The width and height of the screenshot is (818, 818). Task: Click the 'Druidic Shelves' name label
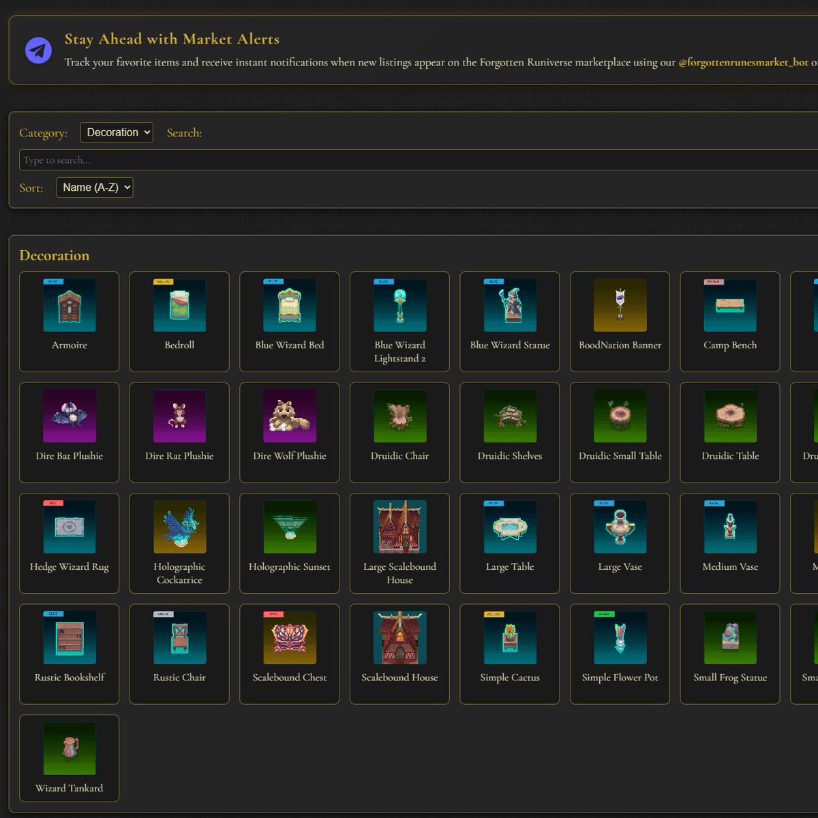[x=510, y=455]
